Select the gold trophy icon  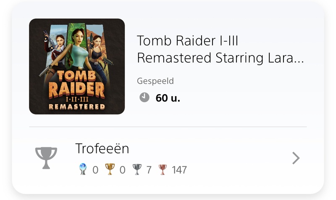(x=110, y=169)
